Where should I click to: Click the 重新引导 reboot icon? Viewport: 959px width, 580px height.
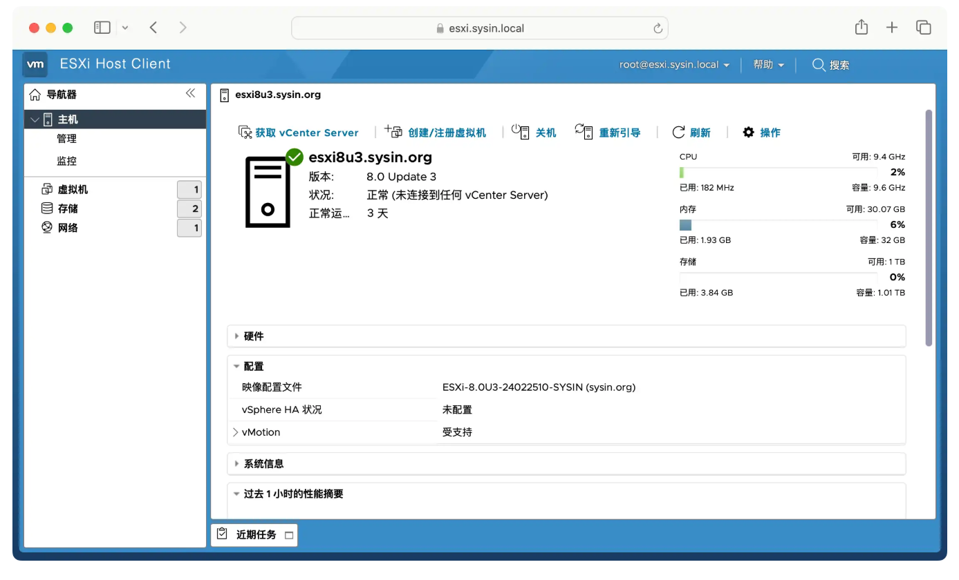tap(584, 131)
